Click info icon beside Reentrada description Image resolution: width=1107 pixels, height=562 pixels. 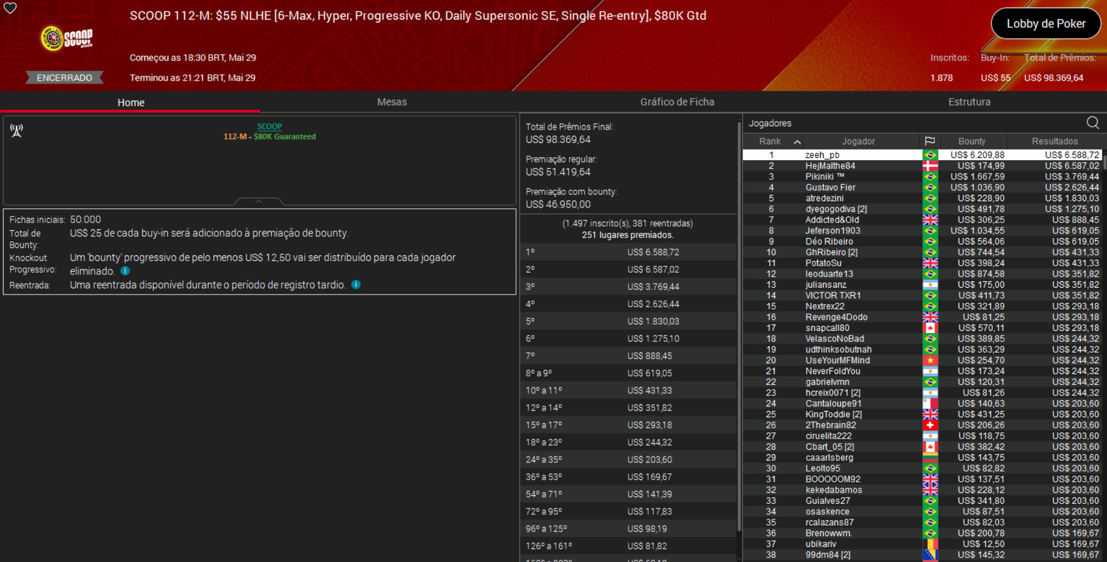356,285
